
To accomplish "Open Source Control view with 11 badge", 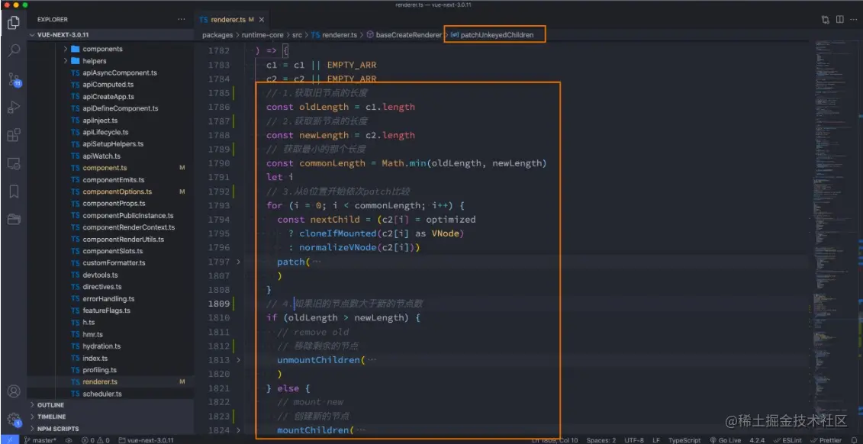I will (x=14, y=79).
